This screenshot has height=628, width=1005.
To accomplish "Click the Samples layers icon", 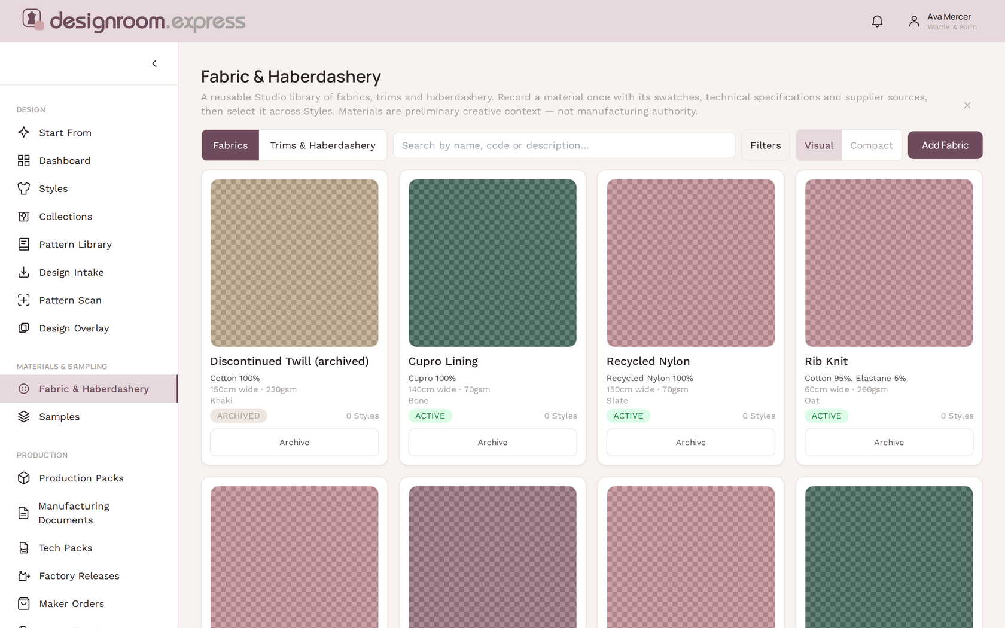I will (x=24, y=417).
